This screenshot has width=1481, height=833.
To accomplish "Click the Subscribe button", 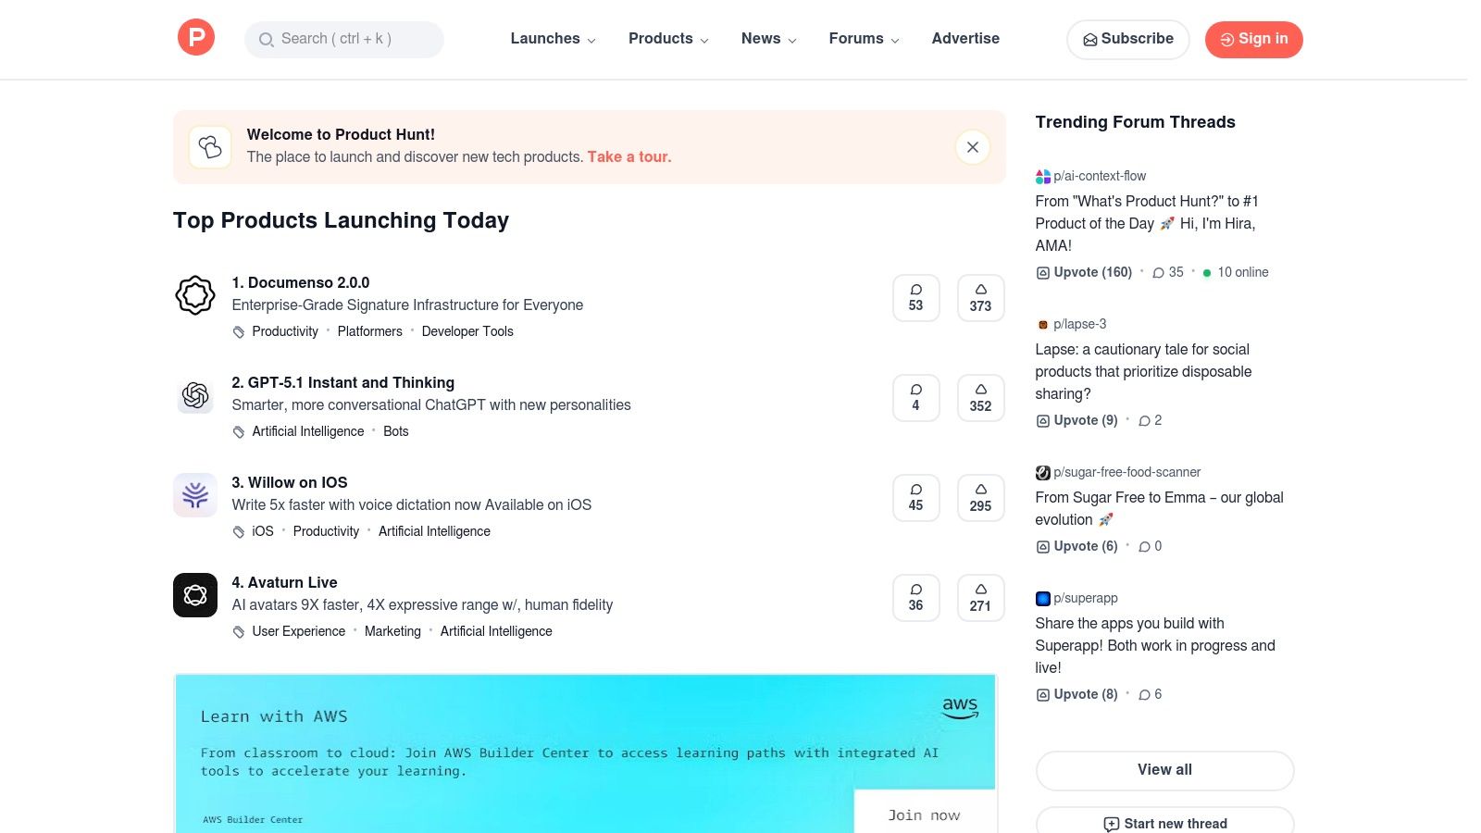I will click(x=1127, y=39).
